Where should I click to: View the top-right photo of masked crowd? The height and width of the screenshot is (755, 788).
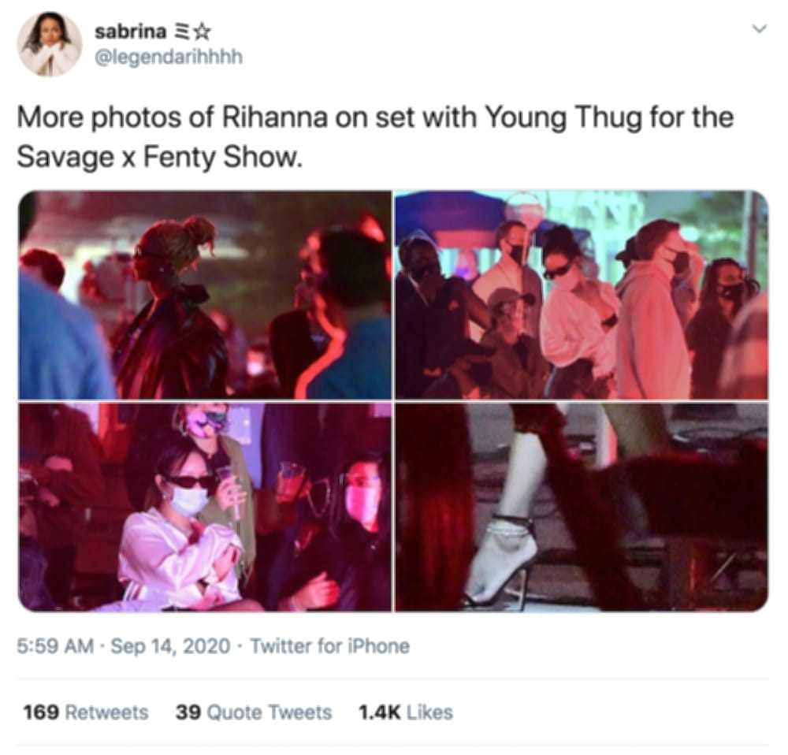click(x=582, y=295)
